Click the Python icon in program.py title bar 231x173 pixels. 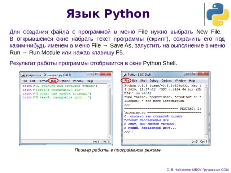pos(23,75)
